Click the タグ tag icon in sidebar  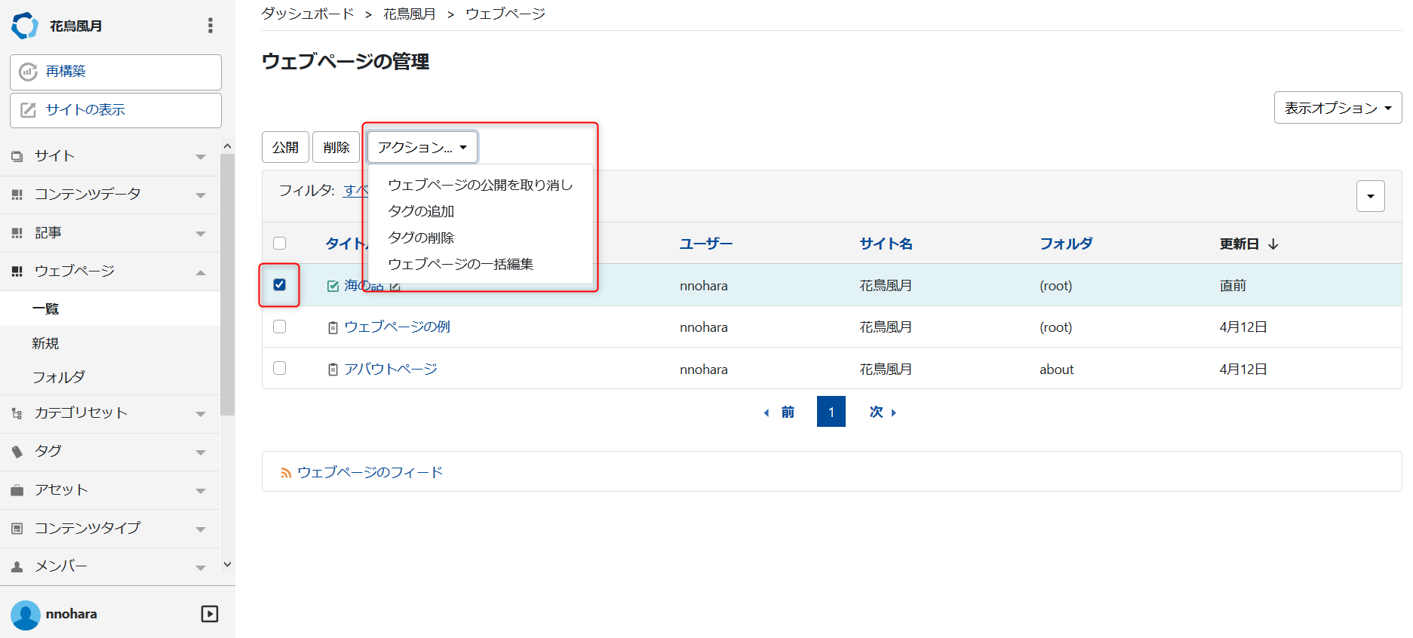tap(17, 452)
